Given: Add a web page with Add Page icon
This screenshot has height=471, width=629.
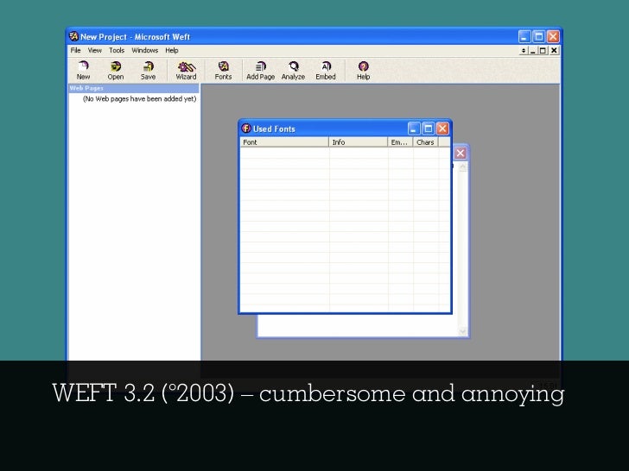Looking at the screenshot, I should [260, 70].
